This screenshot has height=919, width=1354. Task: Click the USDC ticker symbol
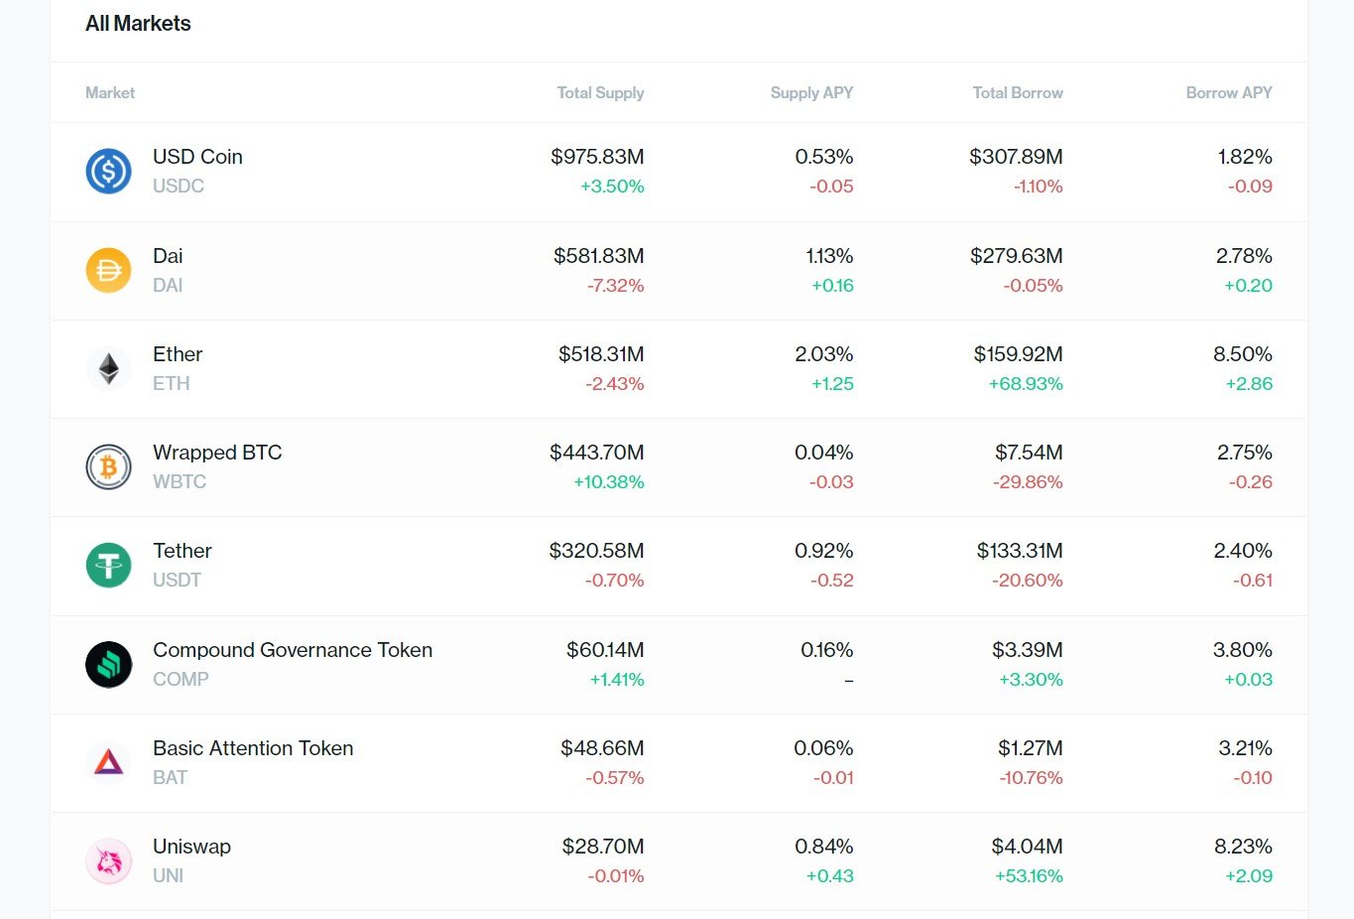pyautogui.click(x=179, y=187)
